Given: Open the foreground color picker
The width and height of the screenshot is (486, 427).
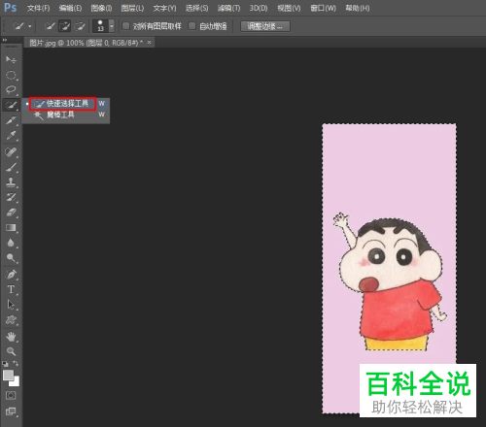Looking at the screenshot, I should (8, 376).
